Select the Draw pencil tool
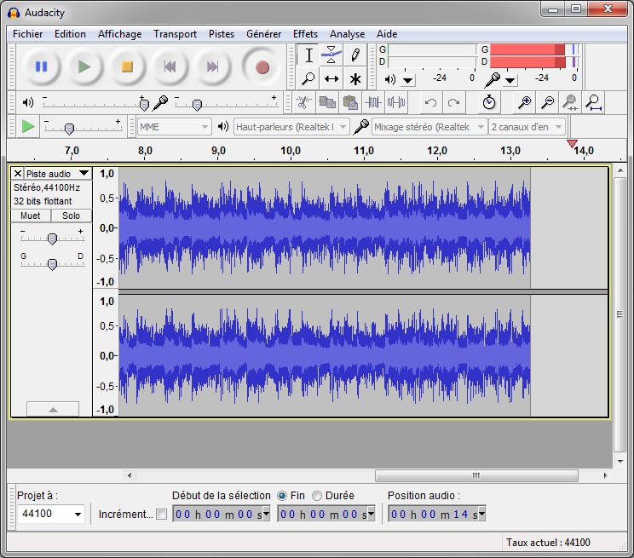This screenshot has width=634, height=558. [354, 55]
